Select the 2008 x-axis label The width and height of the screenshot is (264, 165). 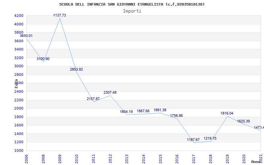43,159
